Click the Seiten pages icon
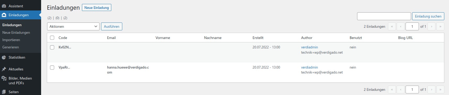This screenshot has width=449, height=95. click(4, 92)
